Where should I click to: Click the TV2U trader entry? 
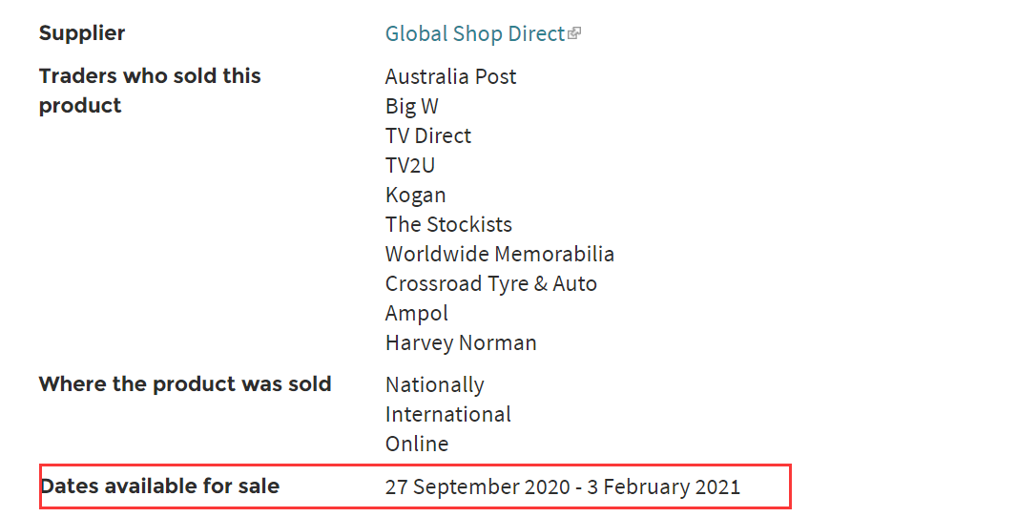(410, 165)
